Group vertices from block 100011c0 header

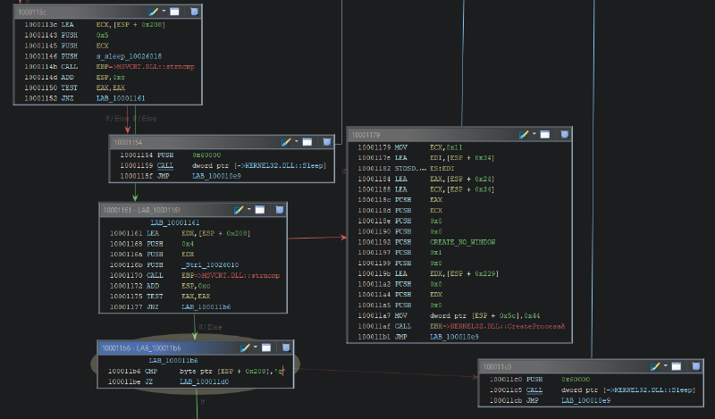point(696,366)
